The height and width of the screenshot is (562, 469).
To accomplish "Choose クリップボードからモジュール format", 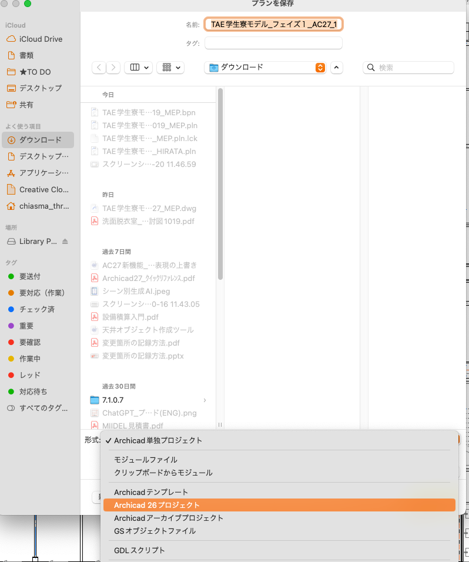I will (279, 473).
